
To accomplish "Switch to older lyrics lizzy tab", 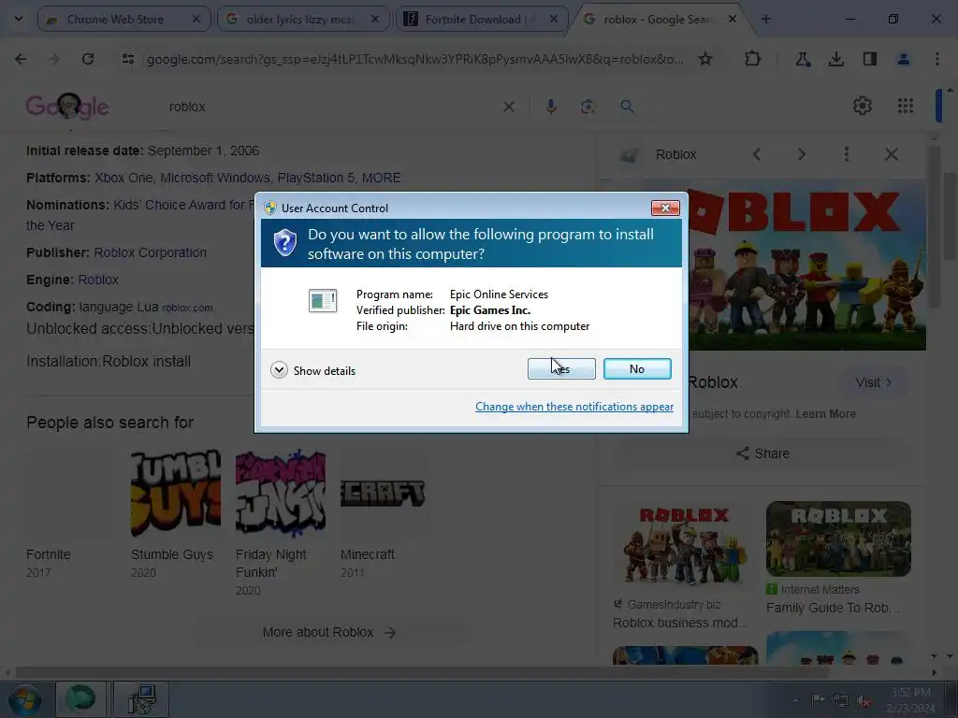I will pyautogui.click(x=303, y=20).
